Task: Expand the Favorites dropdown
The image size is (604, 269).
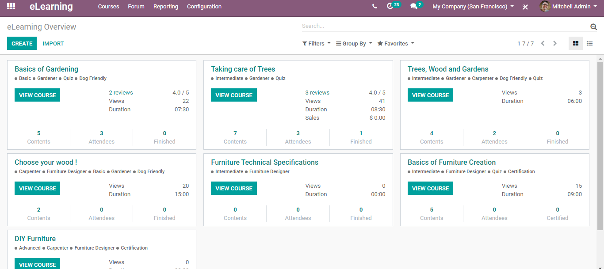Action: 396,43
